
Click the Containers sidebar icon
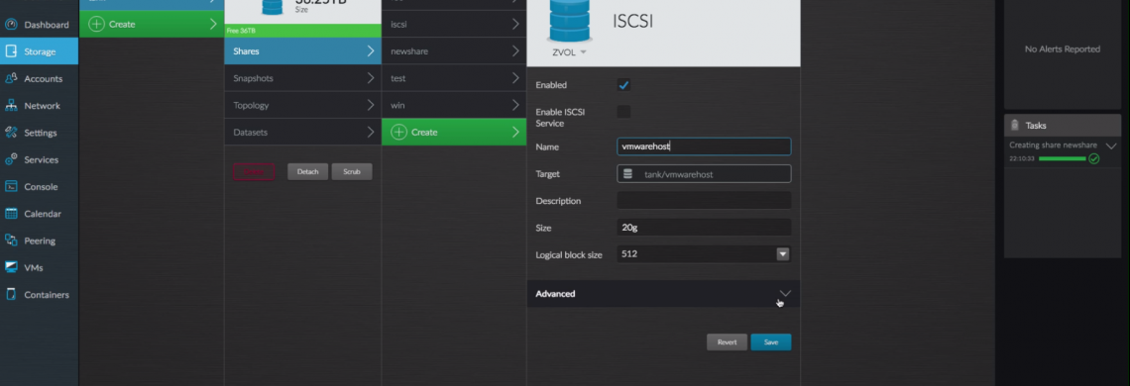point(11,295)
